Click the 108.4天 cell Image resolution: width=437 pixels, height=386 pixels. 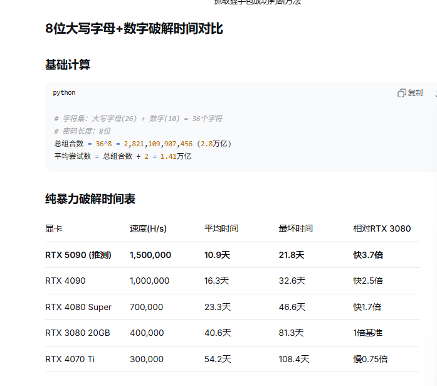click(x=294, y=359)
